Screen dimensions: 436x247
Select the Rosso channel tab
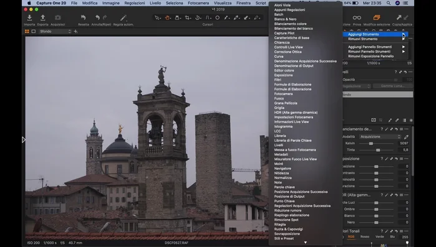(365, 237)
